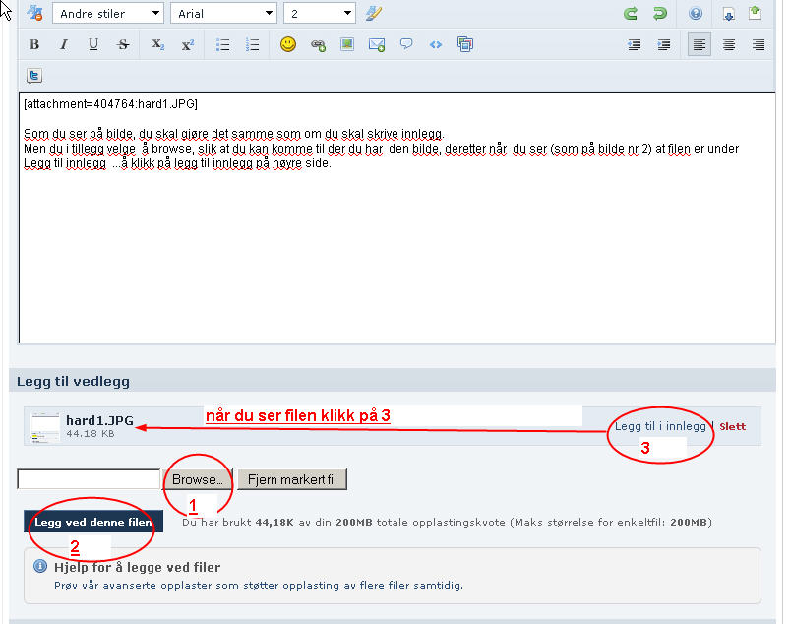
Task: Enlarge editor with the up-arrow icon
Action: [755, 13]
